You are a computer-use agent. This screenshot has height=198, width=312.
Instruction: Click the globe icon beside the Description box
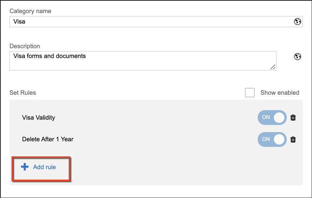click(x=297, y=57)
